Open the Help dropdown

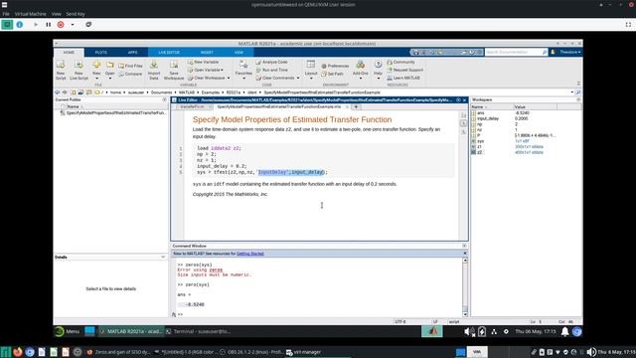378,78
